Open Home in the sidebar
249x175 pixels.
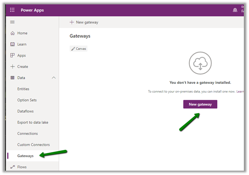click(22, 33)
